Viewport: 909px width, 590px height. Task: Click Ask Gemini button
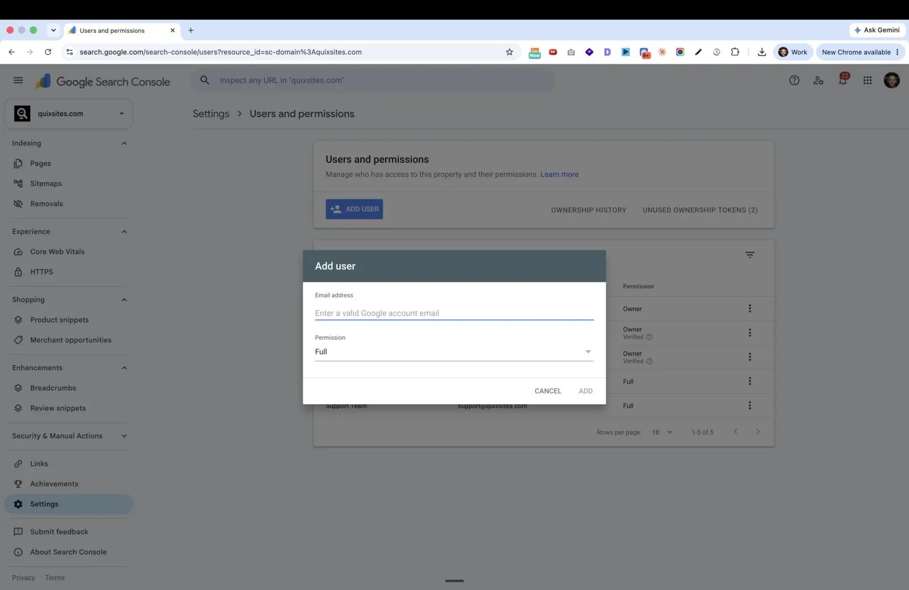[877, 30]
